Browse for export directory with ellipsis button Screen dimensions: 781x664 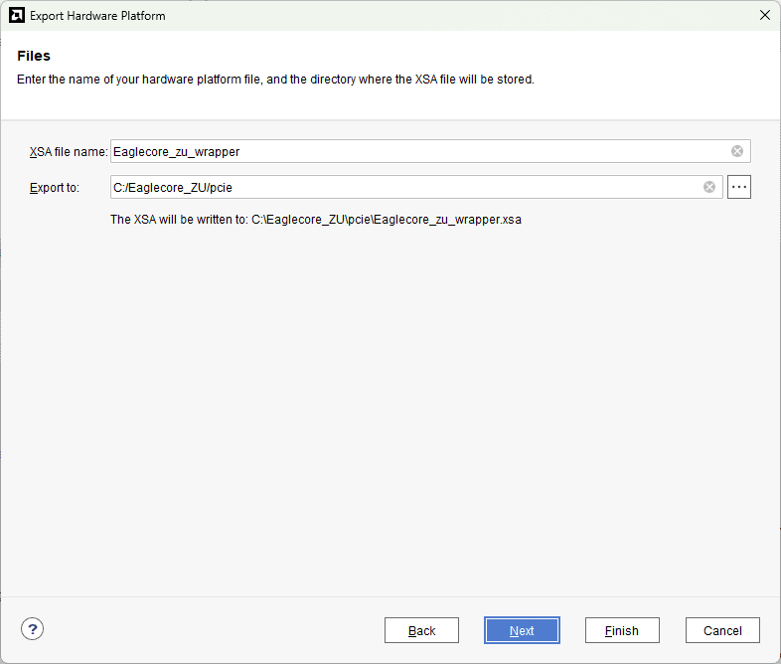[x=738, y=187]
